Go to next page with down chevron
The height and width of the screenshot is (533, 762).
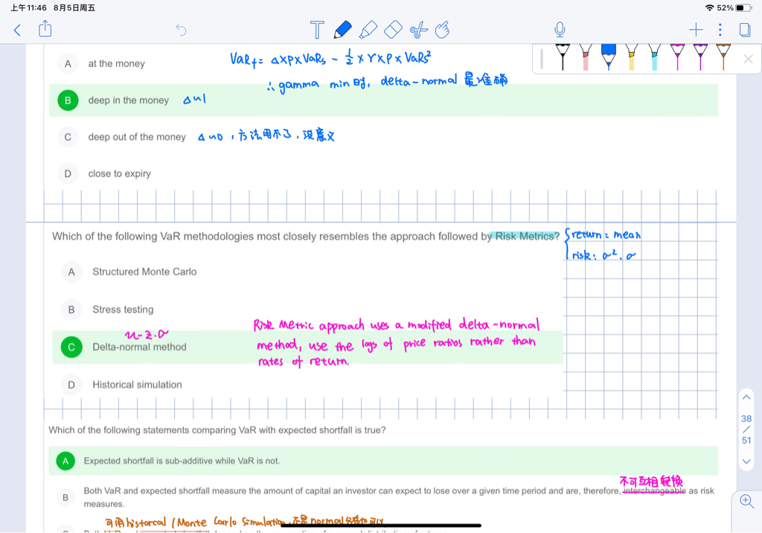tap(746, 462)
